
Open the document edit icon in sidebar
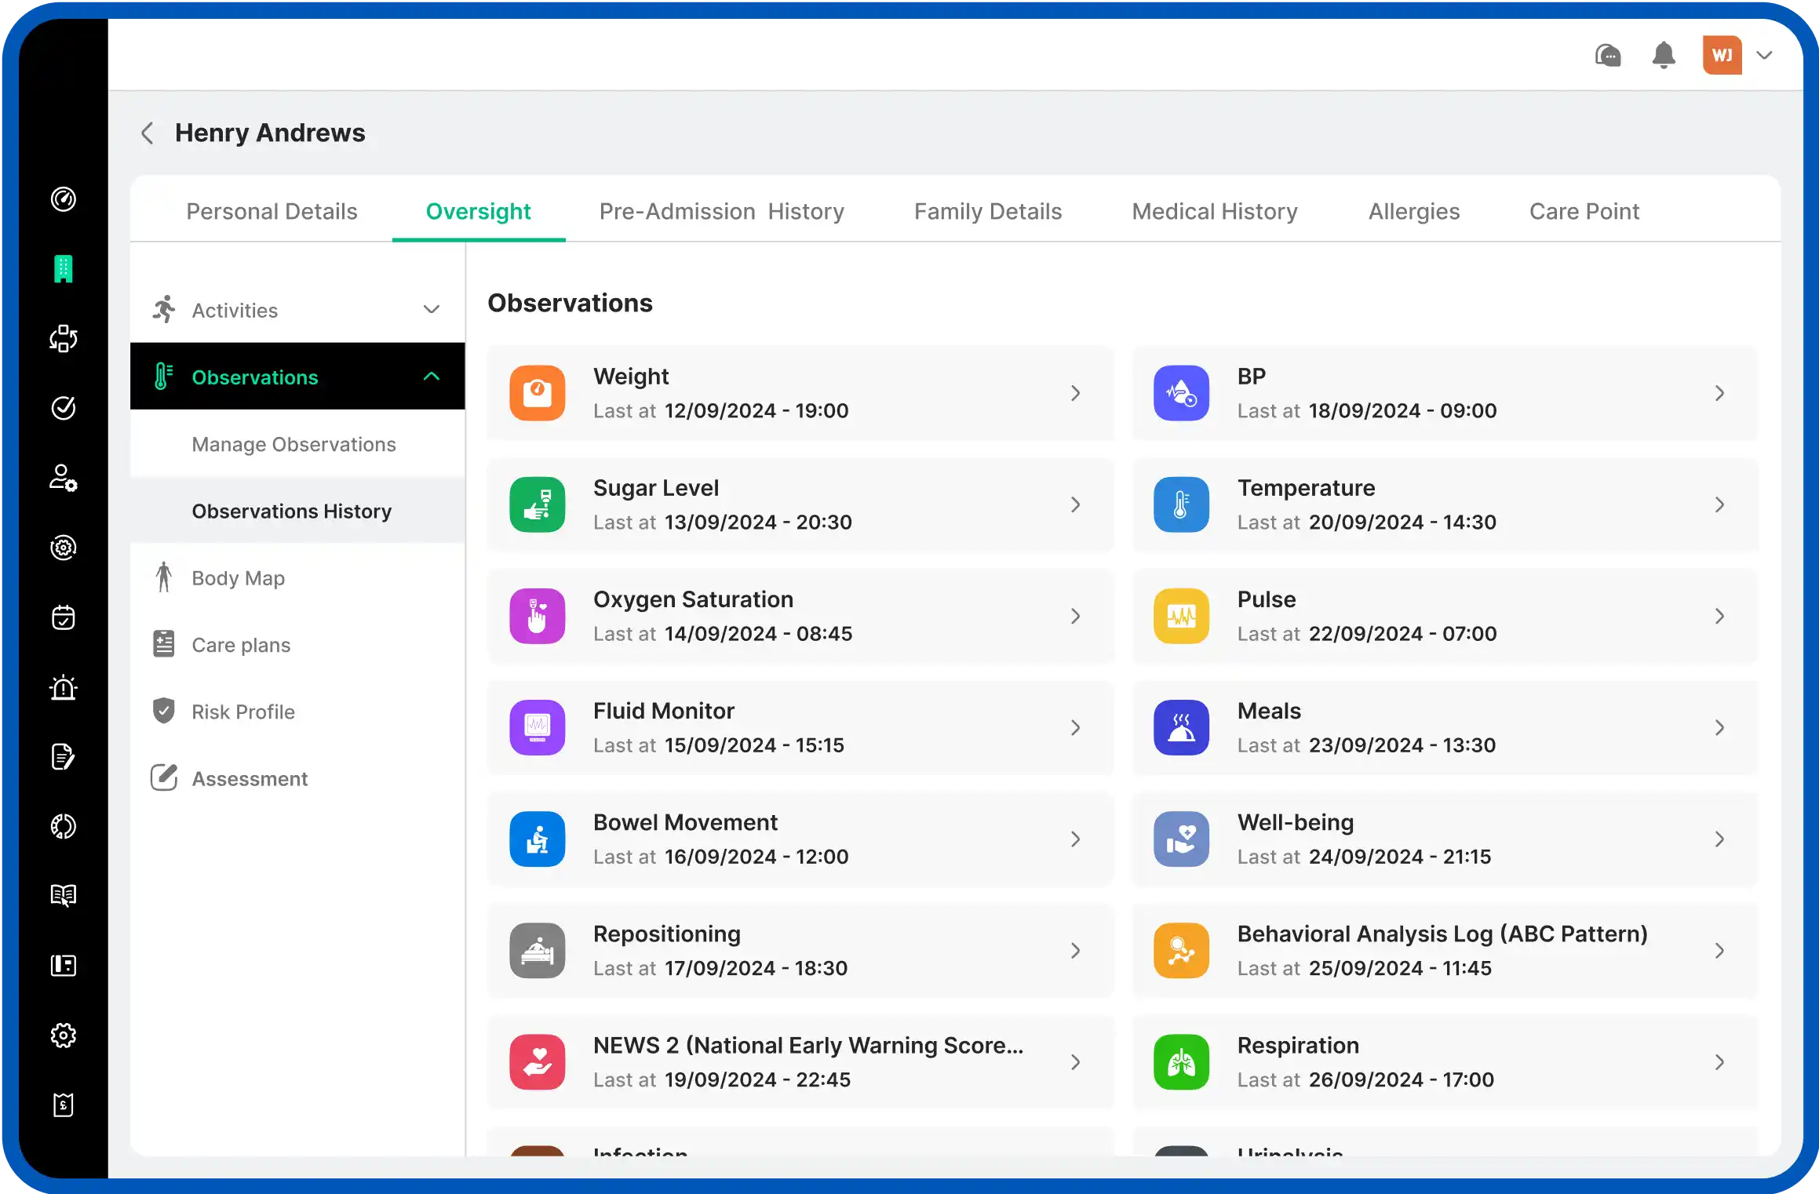tap(64, 757)
